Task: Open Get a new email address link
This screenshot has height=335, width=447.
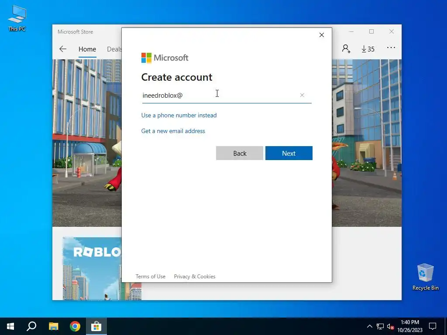Action: (x=173, y=131)
